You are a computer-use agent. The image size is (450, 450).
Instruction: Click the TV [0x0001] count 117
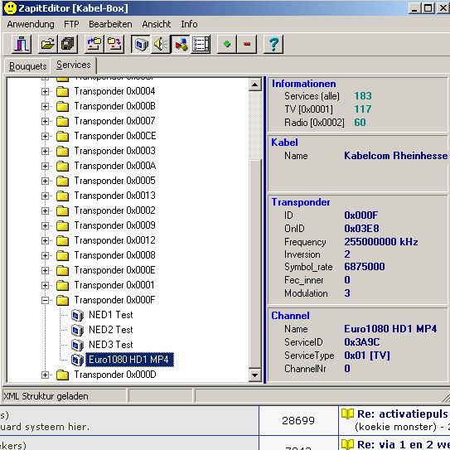pyautogui.click(x=363, y=109)
